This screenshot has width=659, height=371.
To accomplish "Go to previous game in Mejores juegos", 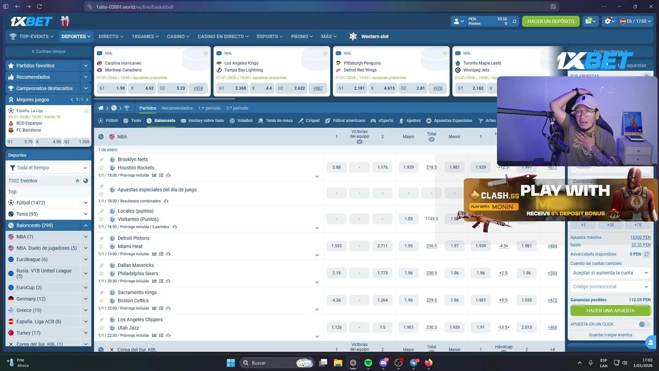I will (72, 99).
